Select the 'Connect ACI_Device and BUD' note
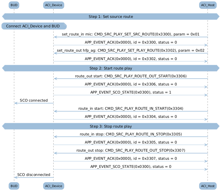This screenshot has width=224, height=191. (x=34, y=26)
